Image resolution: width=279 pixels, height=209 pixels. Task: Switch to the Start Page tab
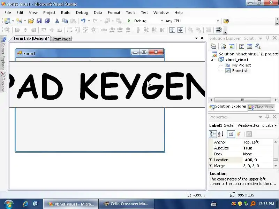(x=61, y=39)
